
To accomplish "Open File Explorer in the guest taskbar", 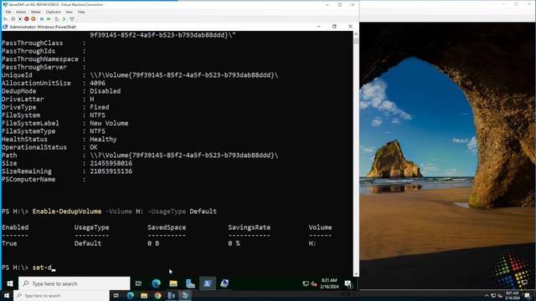I will click(173, 283).
